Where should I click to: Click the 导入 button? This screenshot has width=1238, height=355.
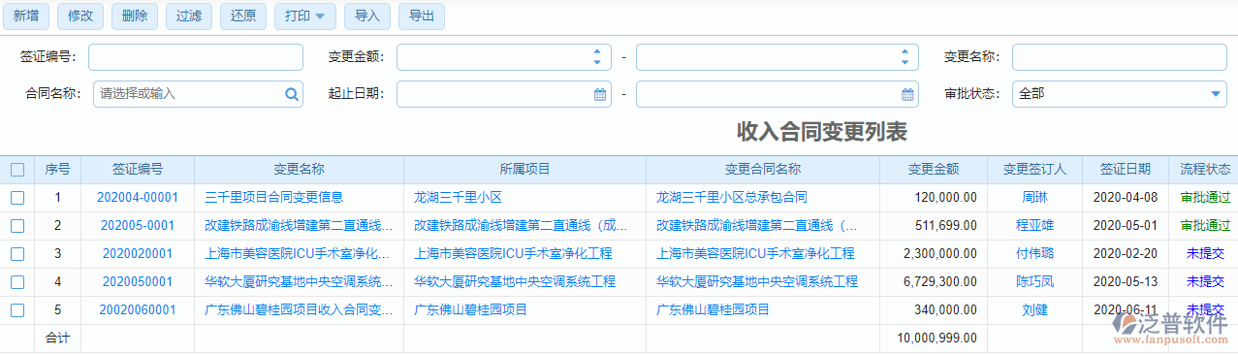[x=367, y=16]
